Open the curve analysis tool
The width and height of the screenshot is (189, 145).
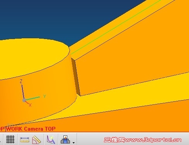(51, 140)
